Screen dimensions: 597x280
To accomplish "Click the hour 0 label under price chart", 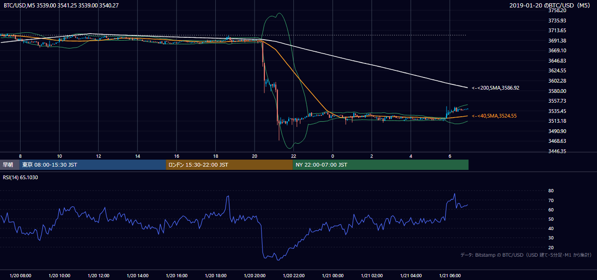I will pyautogui.click(x=333, y=156).
